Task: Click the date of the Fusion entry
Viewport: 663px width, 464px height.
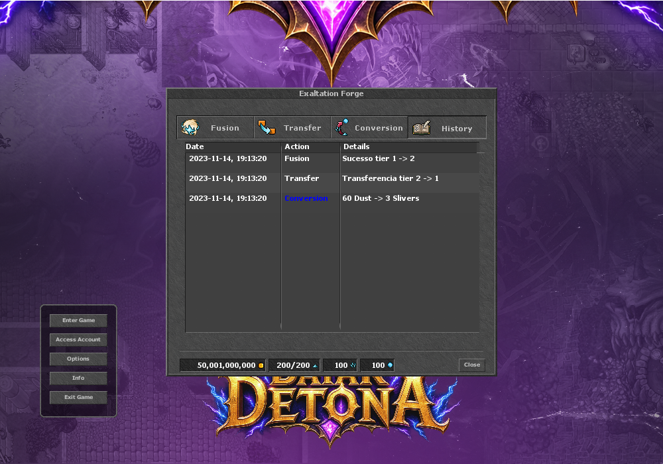Action: (228, 158)
